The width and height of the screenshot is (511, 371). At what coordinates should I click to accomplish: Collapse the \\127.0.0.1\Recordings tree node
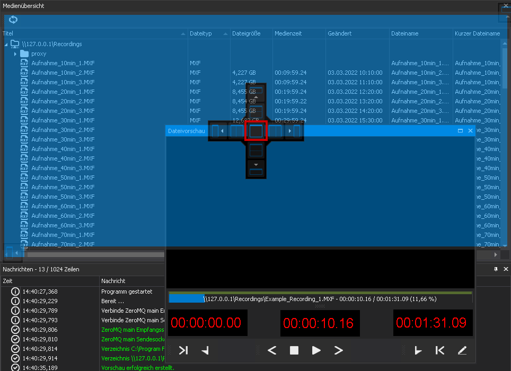(x=6, y=45)
